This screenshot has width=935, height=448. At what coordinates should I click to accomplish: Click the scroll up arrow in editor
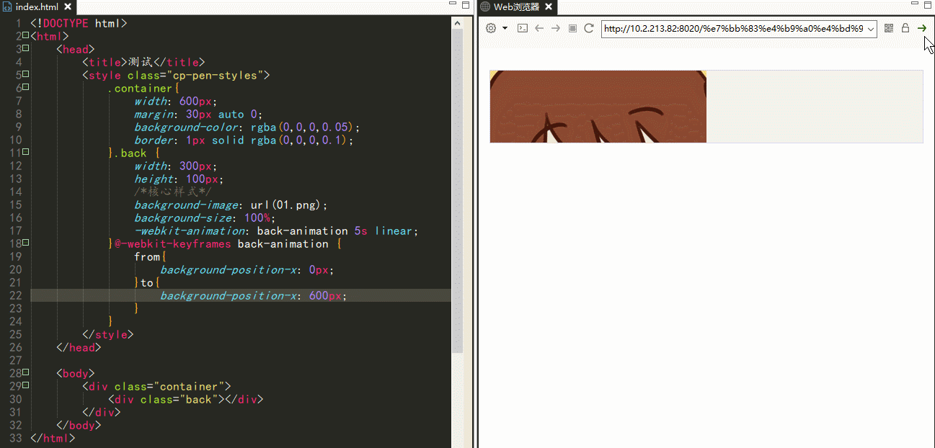[458, 23]
